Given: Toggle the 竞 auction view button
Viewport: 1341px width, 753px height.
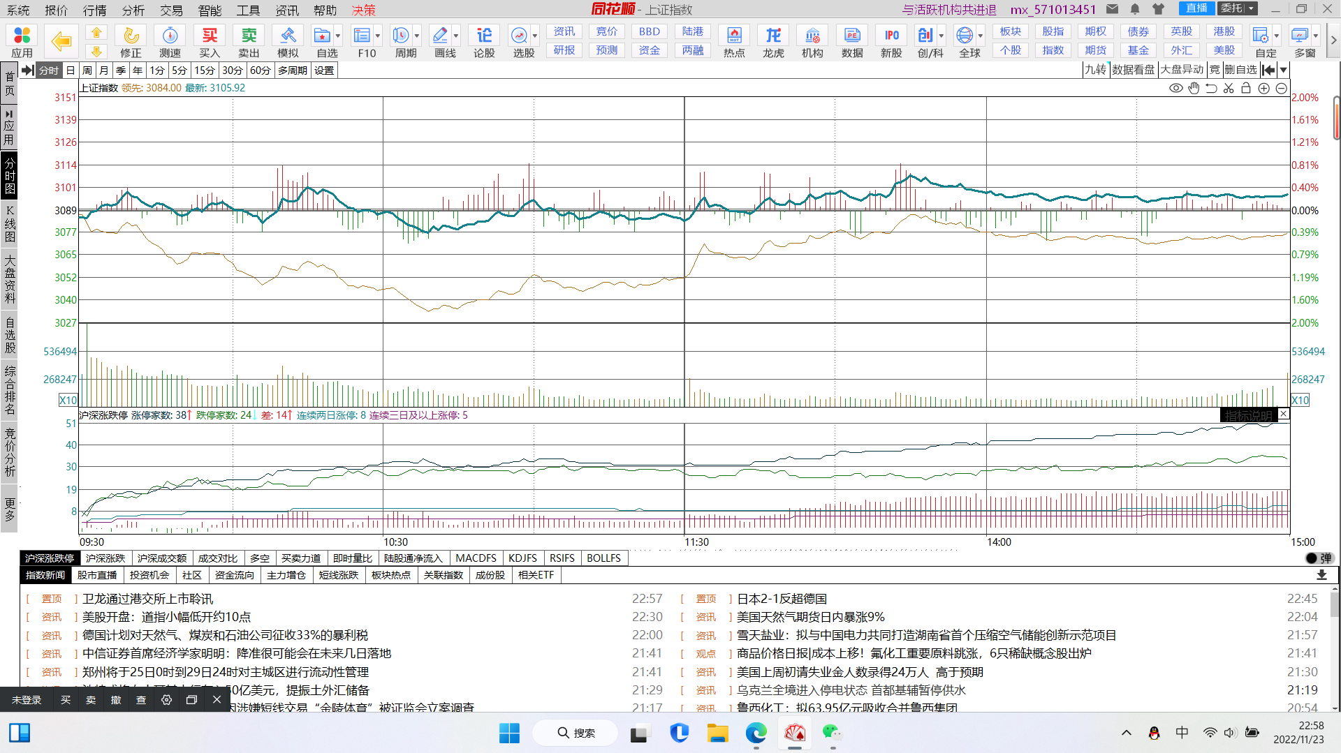Looking at the screenshot, I should pos(1215,70).
